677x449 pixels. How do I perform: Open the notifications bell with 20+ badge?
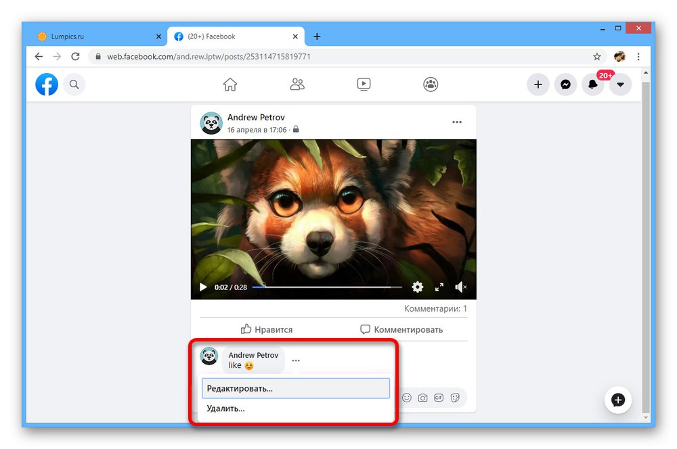[593, 84]
